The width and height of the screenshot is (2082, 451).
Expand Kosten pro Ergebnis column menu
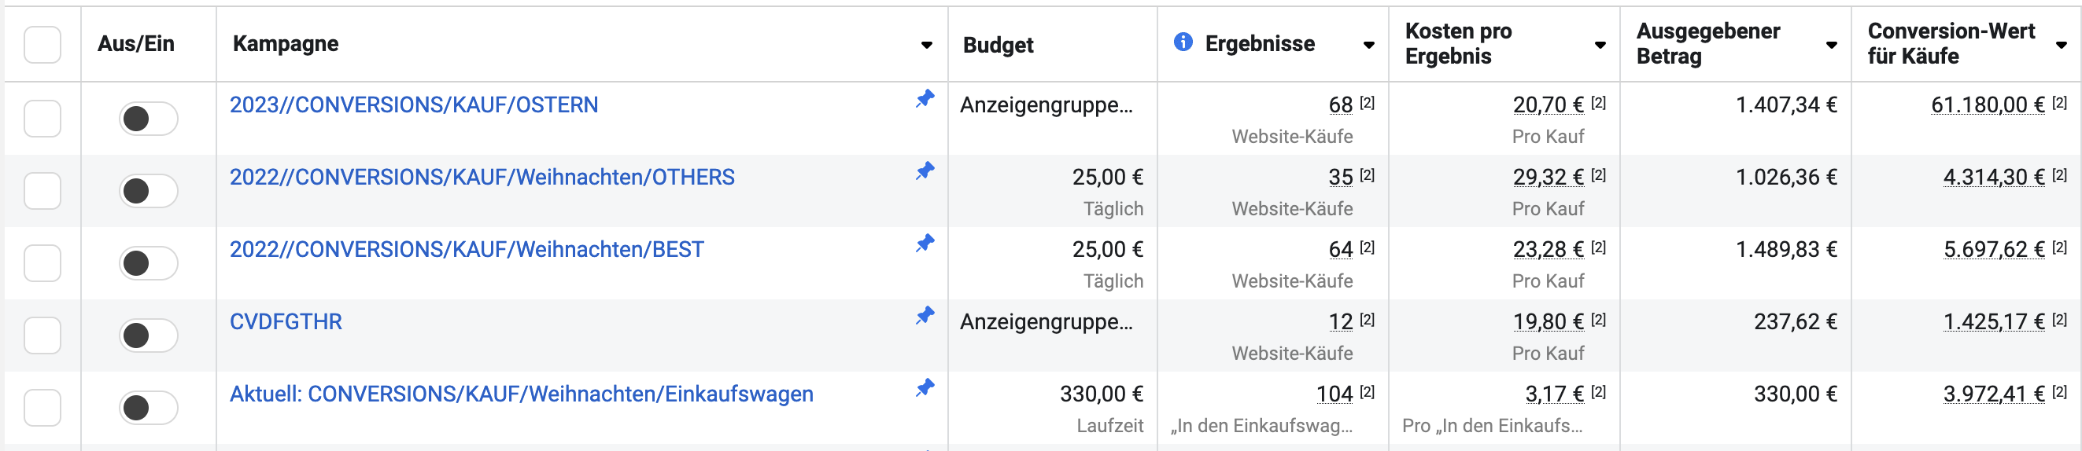tap(1600, 46)
